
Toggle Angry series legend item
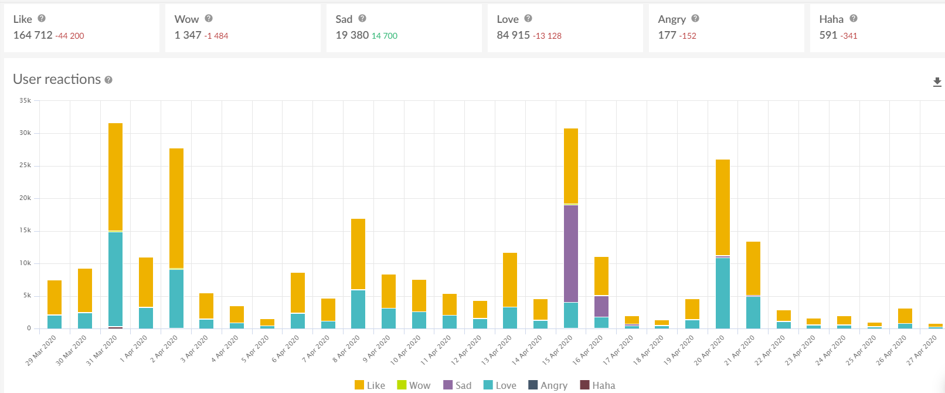click(x=548, y=385)
